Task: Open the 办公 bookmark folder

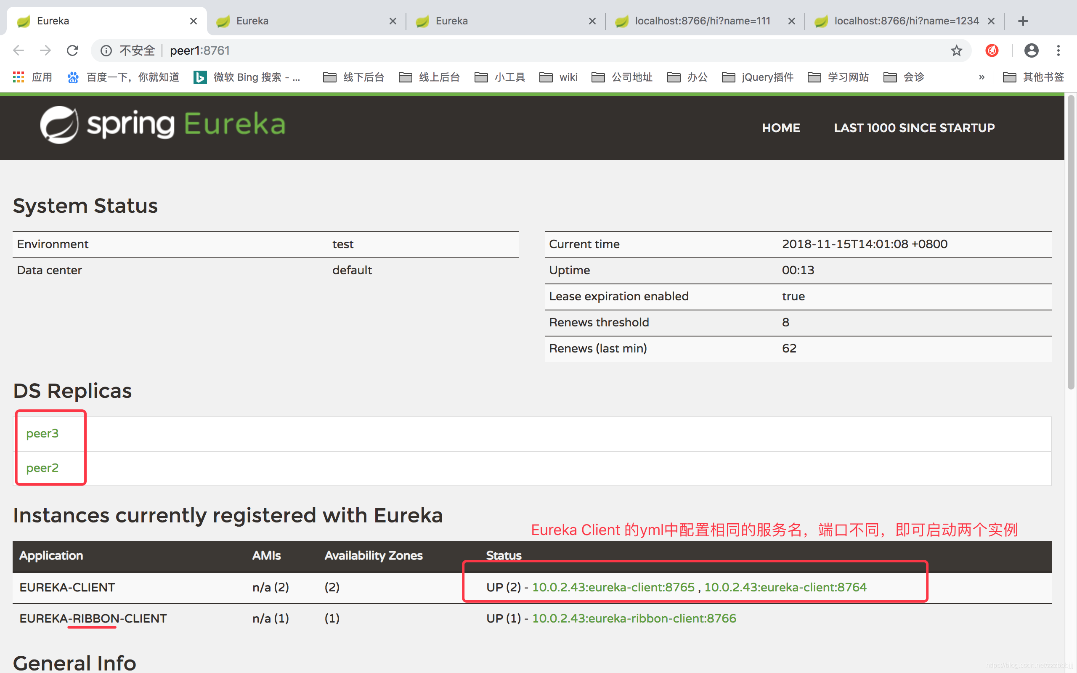Action: (687, 77)
